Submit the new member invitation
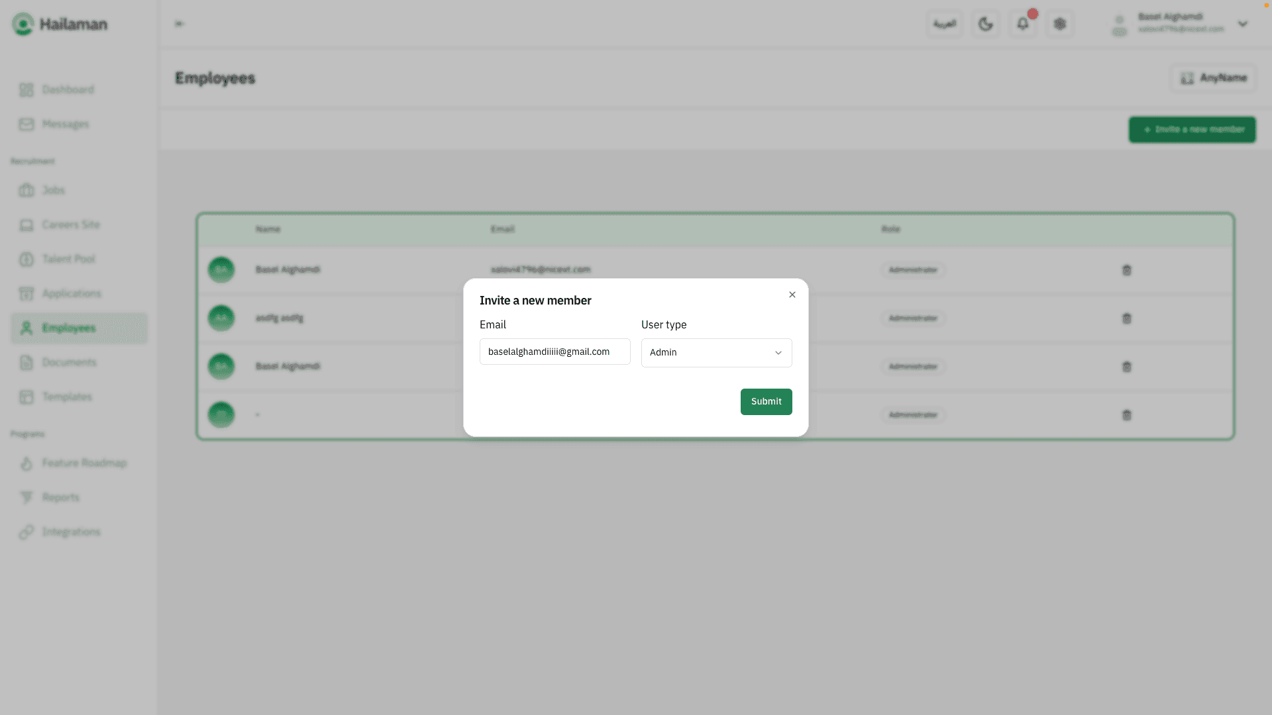 766,402
